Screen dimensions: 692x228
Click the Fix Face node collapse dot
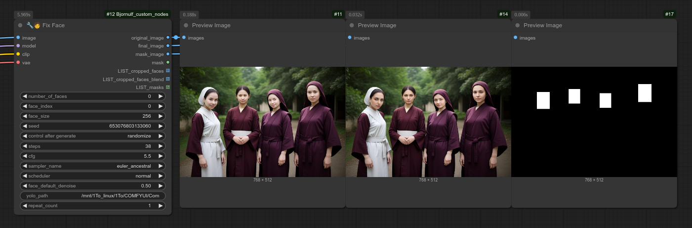[20, 25]
